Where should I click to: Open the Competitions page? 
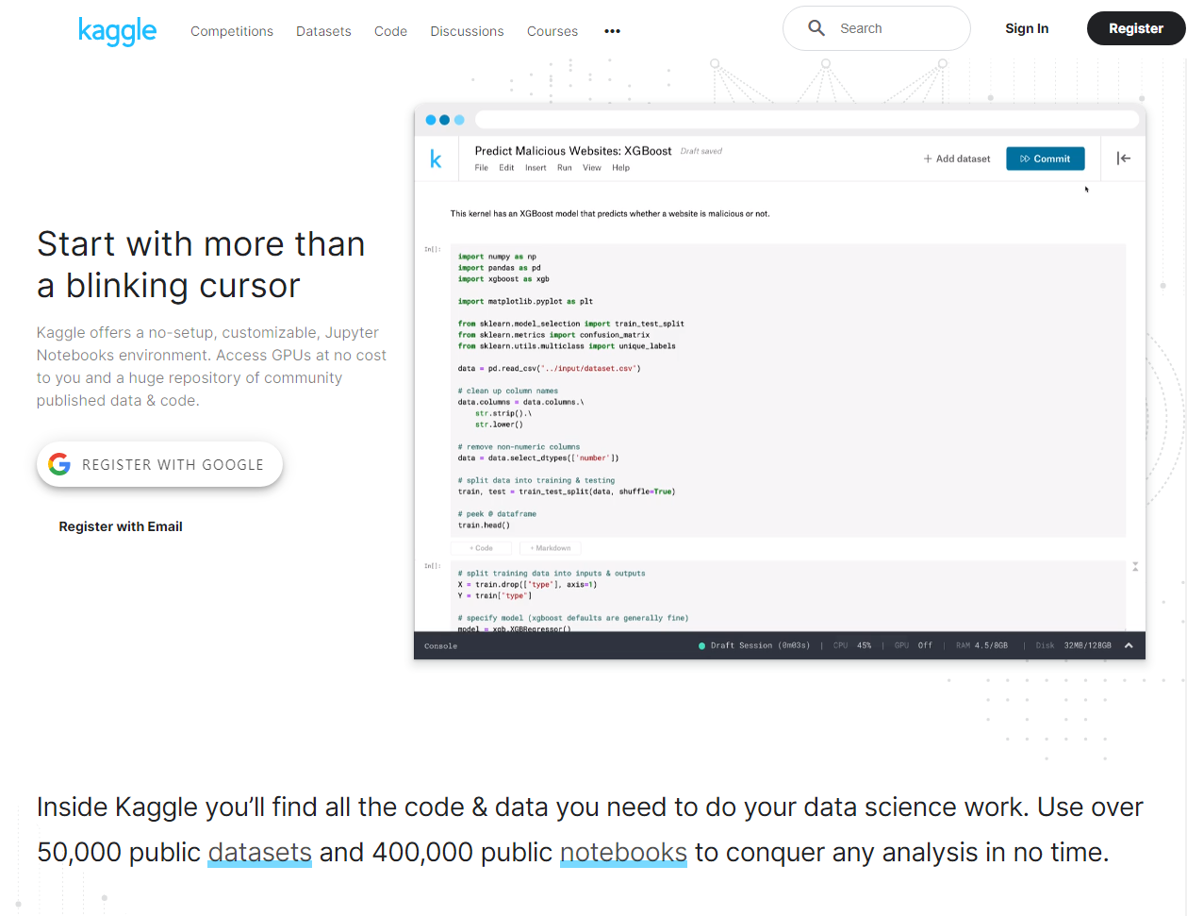click(x=232, y=31)
